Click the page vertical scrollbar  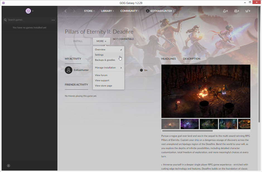click(259, 64)
